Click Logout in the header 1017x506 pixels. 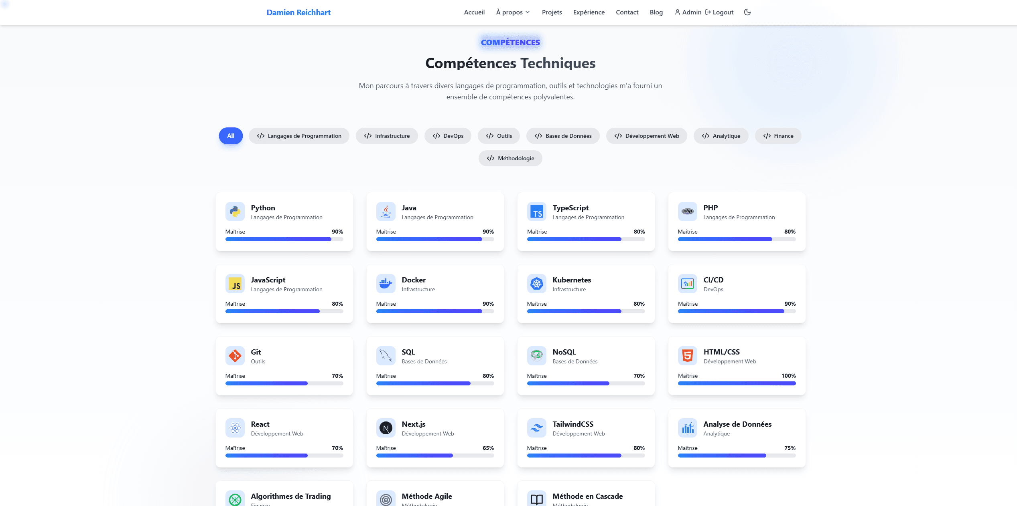tap(719, 12)
